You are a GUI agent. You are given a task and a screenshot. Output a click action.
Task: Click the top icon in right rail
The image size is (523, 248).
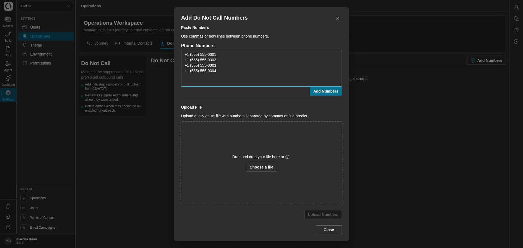[x=516, y=7]
